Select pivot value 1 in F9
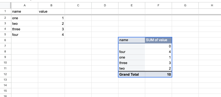This screenshot has width=221, height=97. coord(158,57)
